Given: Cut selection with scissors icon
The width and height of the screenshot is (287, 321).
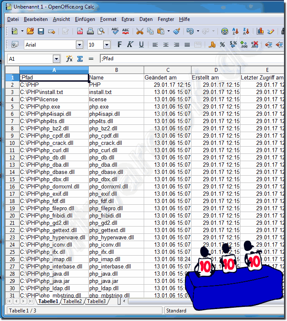Looking at the screenshot, I should [140, 31].
